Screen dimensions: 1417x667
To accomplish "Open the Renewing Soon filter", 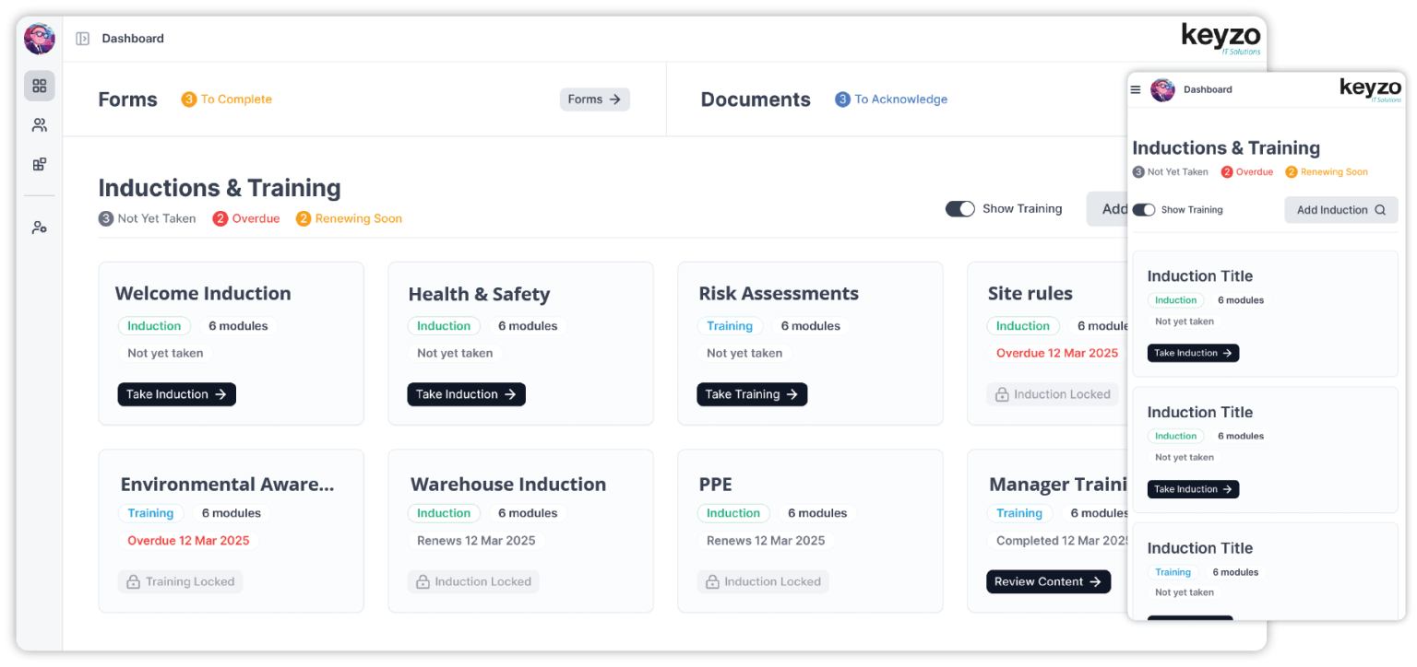I will [348, 218].
